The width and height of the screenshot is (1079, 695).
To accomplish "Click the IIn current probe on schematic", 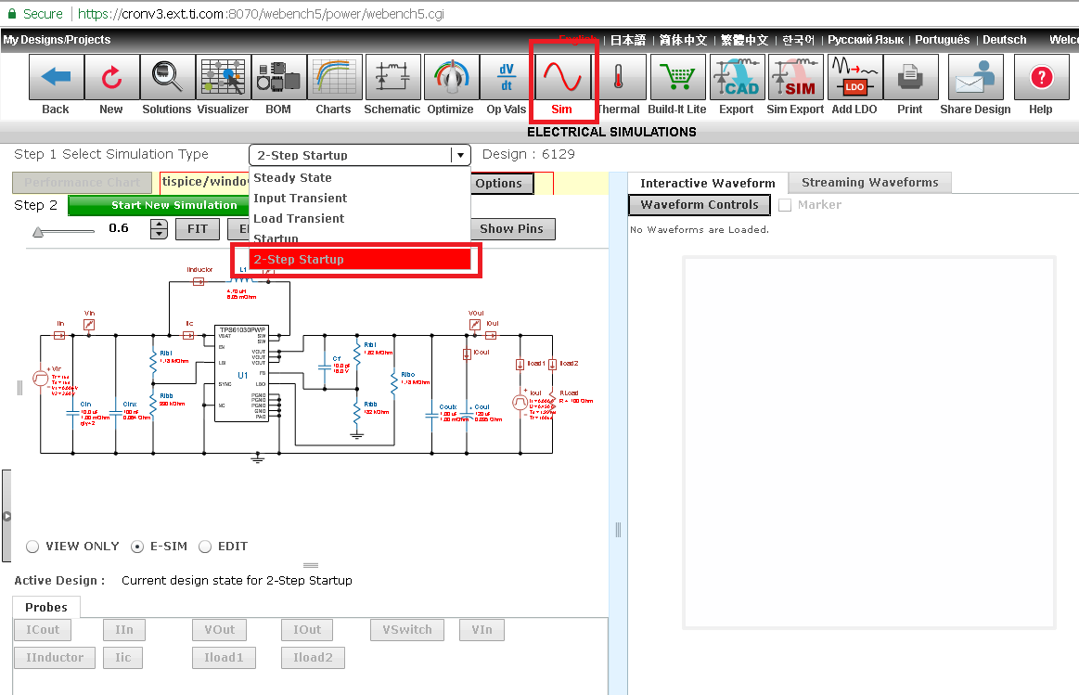I will pos(59,336).
